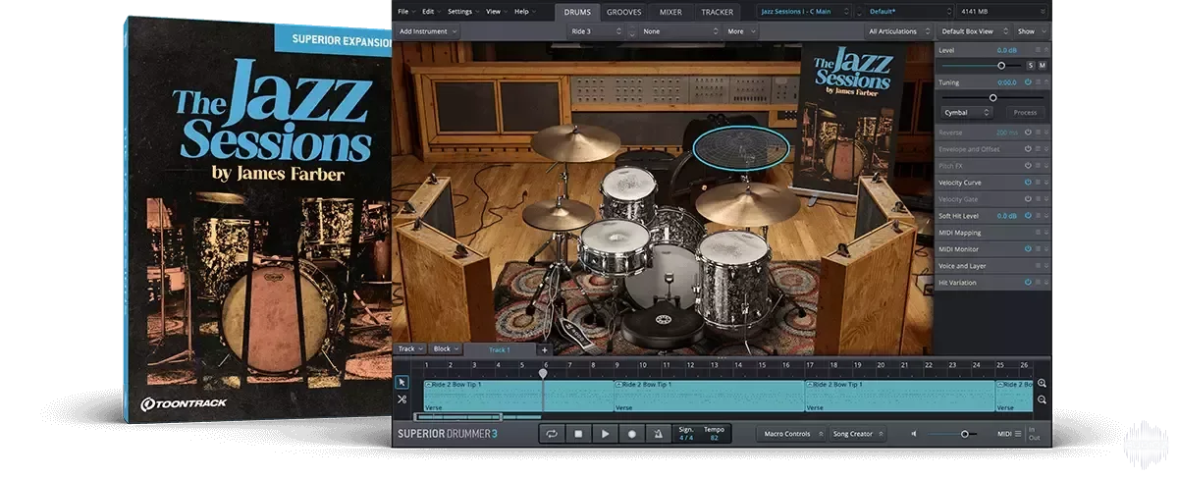The image size is (1178, 479).
Task: Enable the Pitch FX power button
Action: coord(1029,166)
